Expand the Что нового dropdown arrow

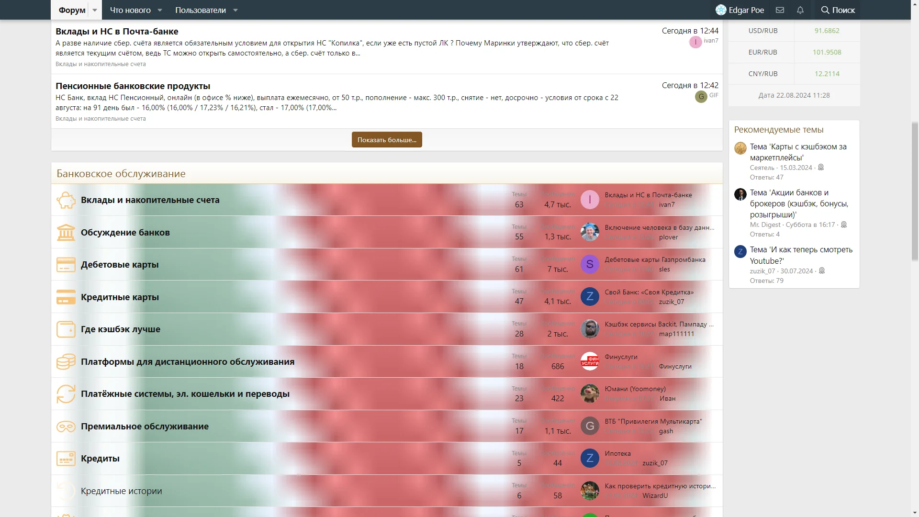tap(160, 10)
